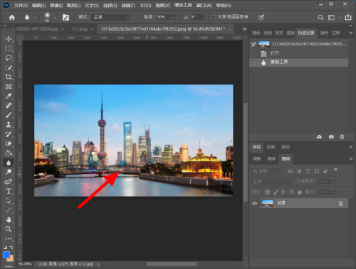Select the Move tool
Image resolution: width=356 pixels, height=269 pixels.
point(9,39)
